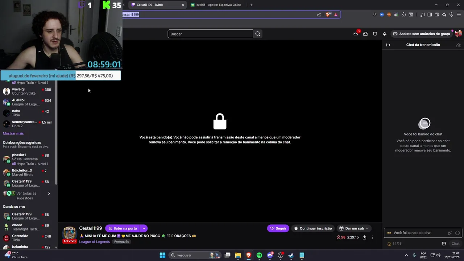Open File Explorer from the taskbar

pyautogui.click(x=238, y=255)
